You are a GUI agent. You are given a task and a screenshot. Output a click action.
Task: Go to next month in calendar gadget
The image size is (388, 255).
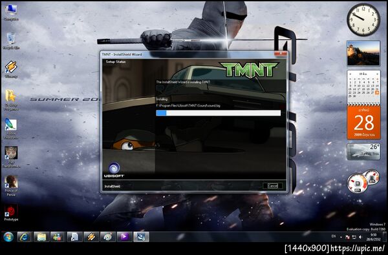tap(377, 74)
